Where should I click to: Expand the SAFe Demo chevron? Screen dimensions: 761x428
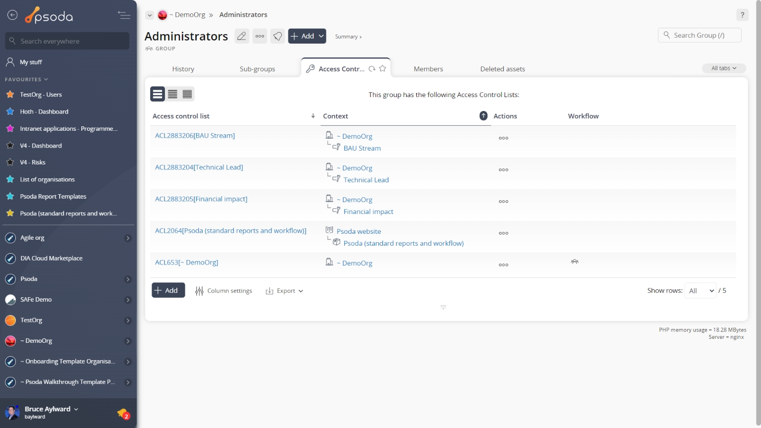[128, 300]
